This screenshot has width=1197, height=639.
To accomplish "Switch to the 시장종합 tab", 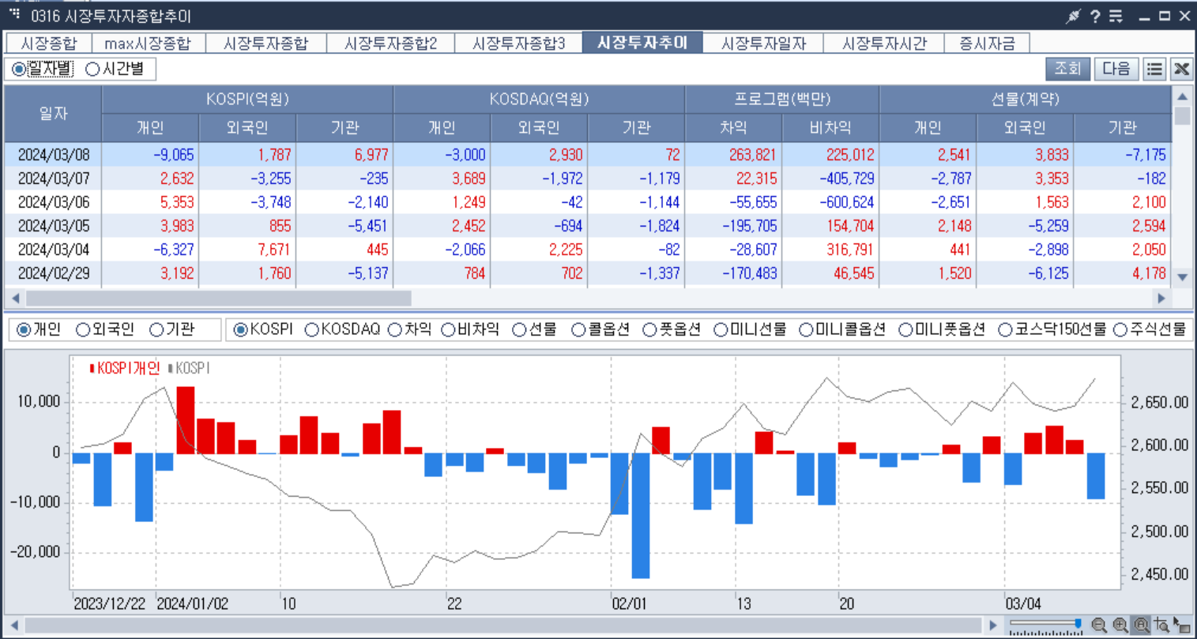I will tap(49, 43).
